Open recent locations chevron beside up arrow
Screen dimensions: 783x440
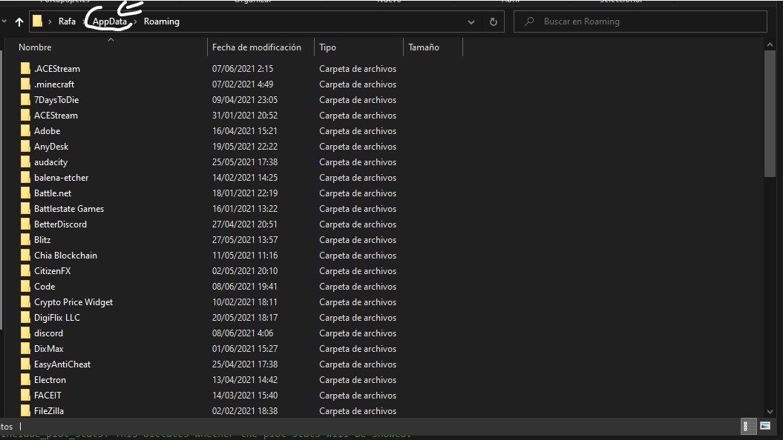click(4, 21)
